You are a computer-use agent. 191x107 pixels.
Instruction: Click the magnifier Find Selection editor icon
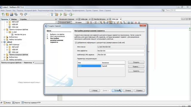101,23
